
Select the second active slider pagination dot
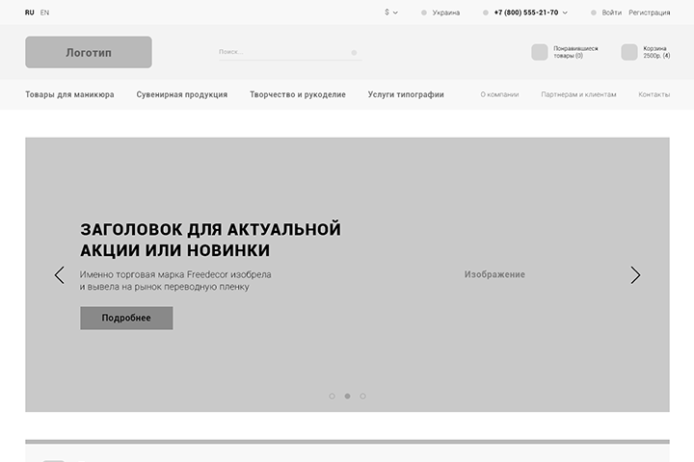[x=347, y=397]
